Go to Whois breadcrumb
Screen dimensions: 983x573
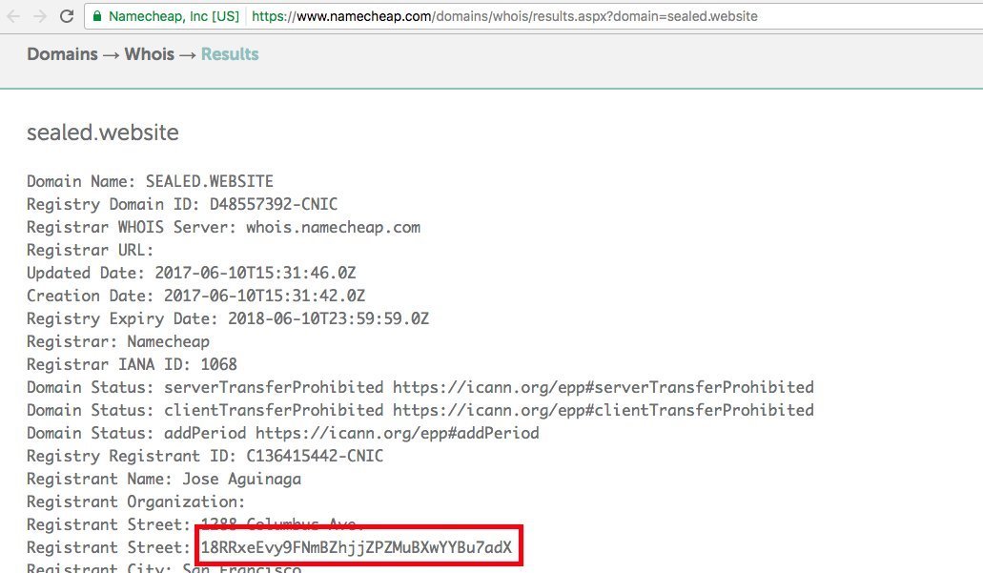click(149, 54)
